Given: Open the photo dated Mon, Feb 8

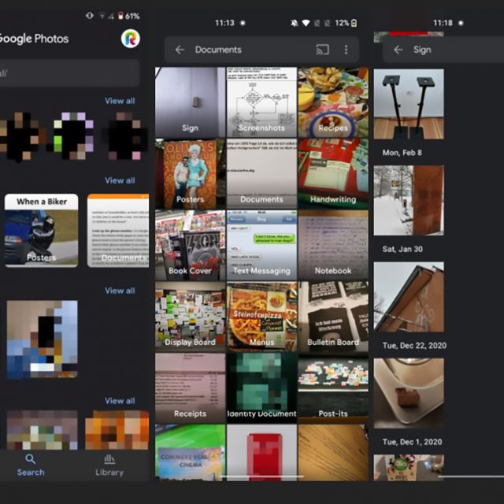Looking at the screenshot, I should coord(408,104).
